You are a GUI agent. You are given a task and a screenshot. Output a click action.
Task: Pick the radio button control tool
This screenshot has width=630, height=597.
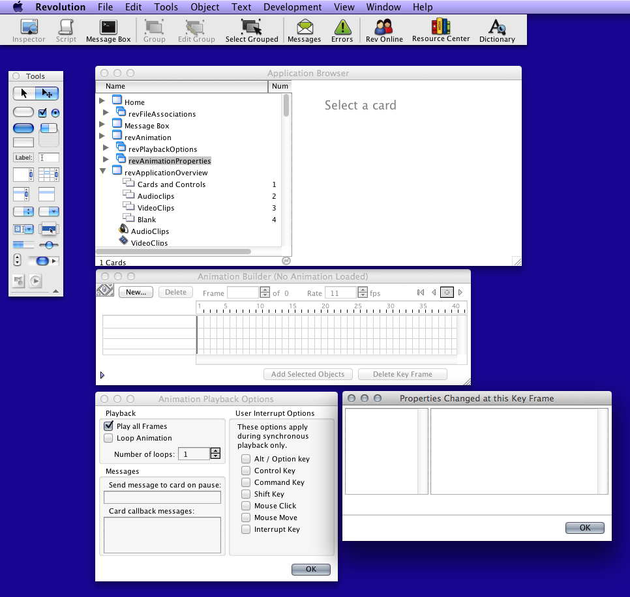point(55,113)
